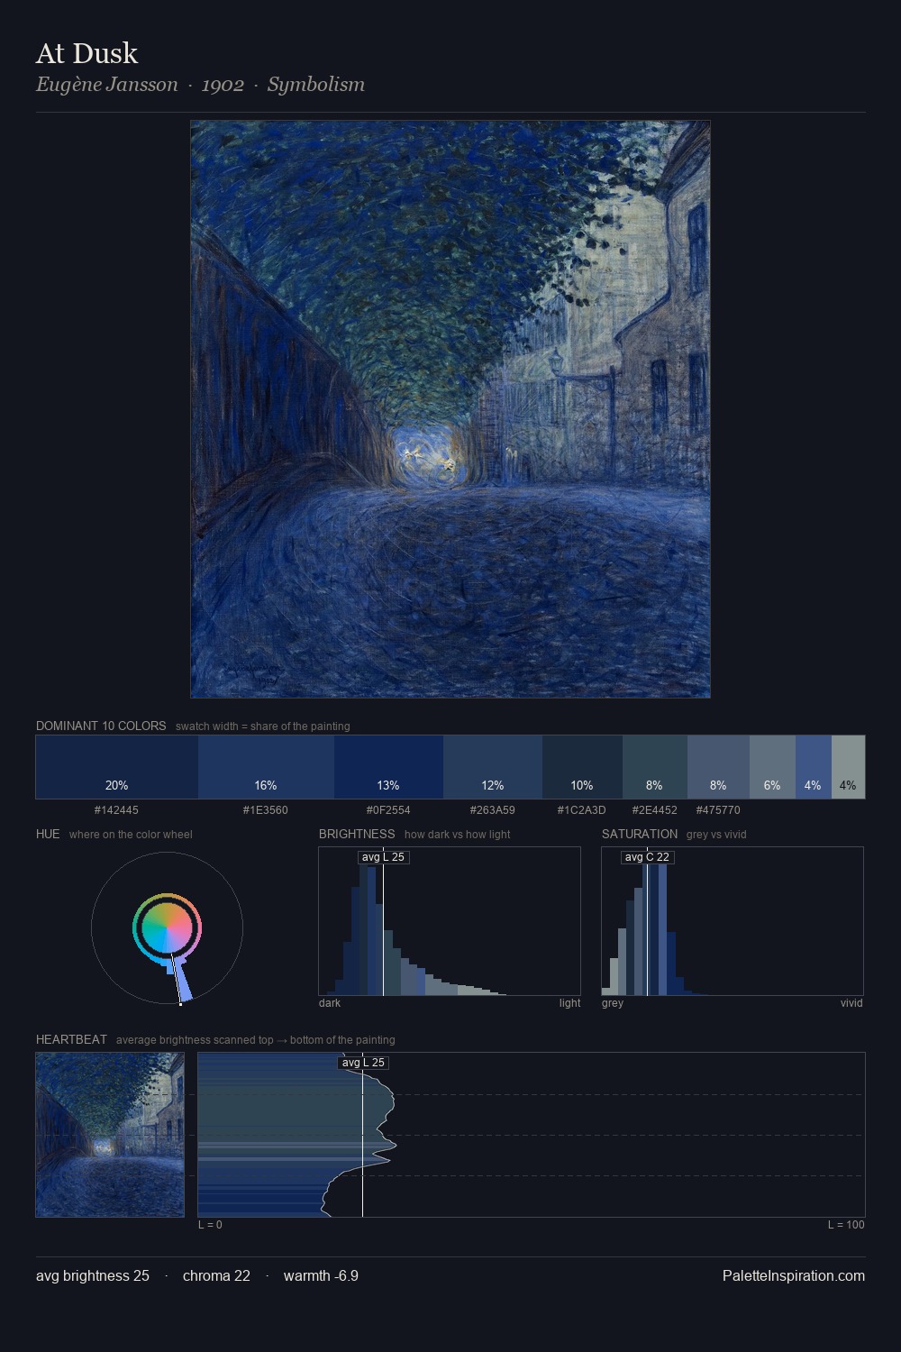The width and height of the screenshot is (901, 1352).
Task: Click the year "1902"
Action: pyautogui.click(x=223, y=85)
